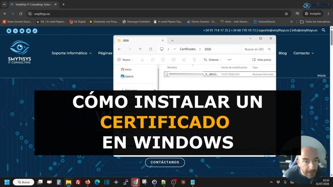The height and width of the screenshot is (187, 333).
Task: Click the Paste icon in Explorer toolbar
Action: tap(163, 60)
